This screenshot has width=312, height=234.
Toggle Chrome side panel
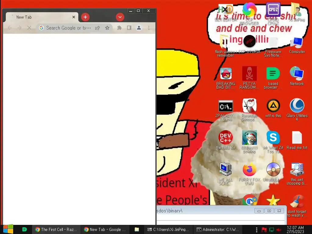[129, 28]
